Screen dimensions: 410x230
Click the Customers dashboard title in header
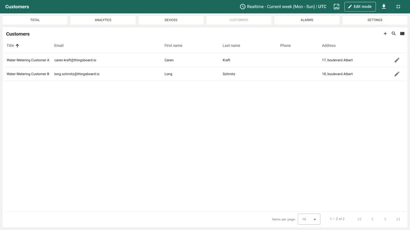(17, 7)
